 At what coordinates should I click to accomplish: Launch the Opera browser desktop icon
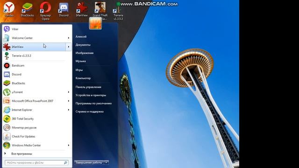click(x=45, y=11)
